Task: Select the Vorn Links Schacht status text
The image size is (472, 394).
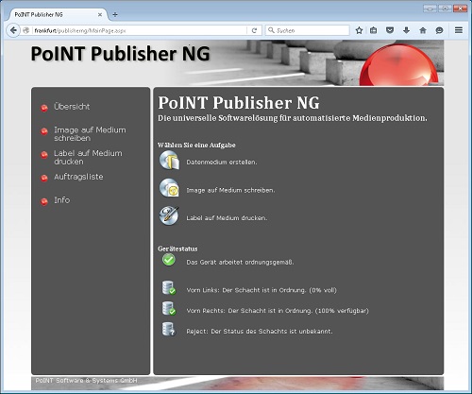Action: tap(261, 290)
